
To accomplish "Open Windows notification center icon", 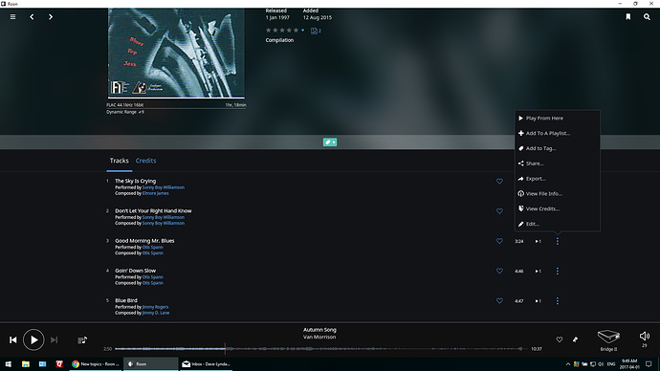I will point(649,364).
